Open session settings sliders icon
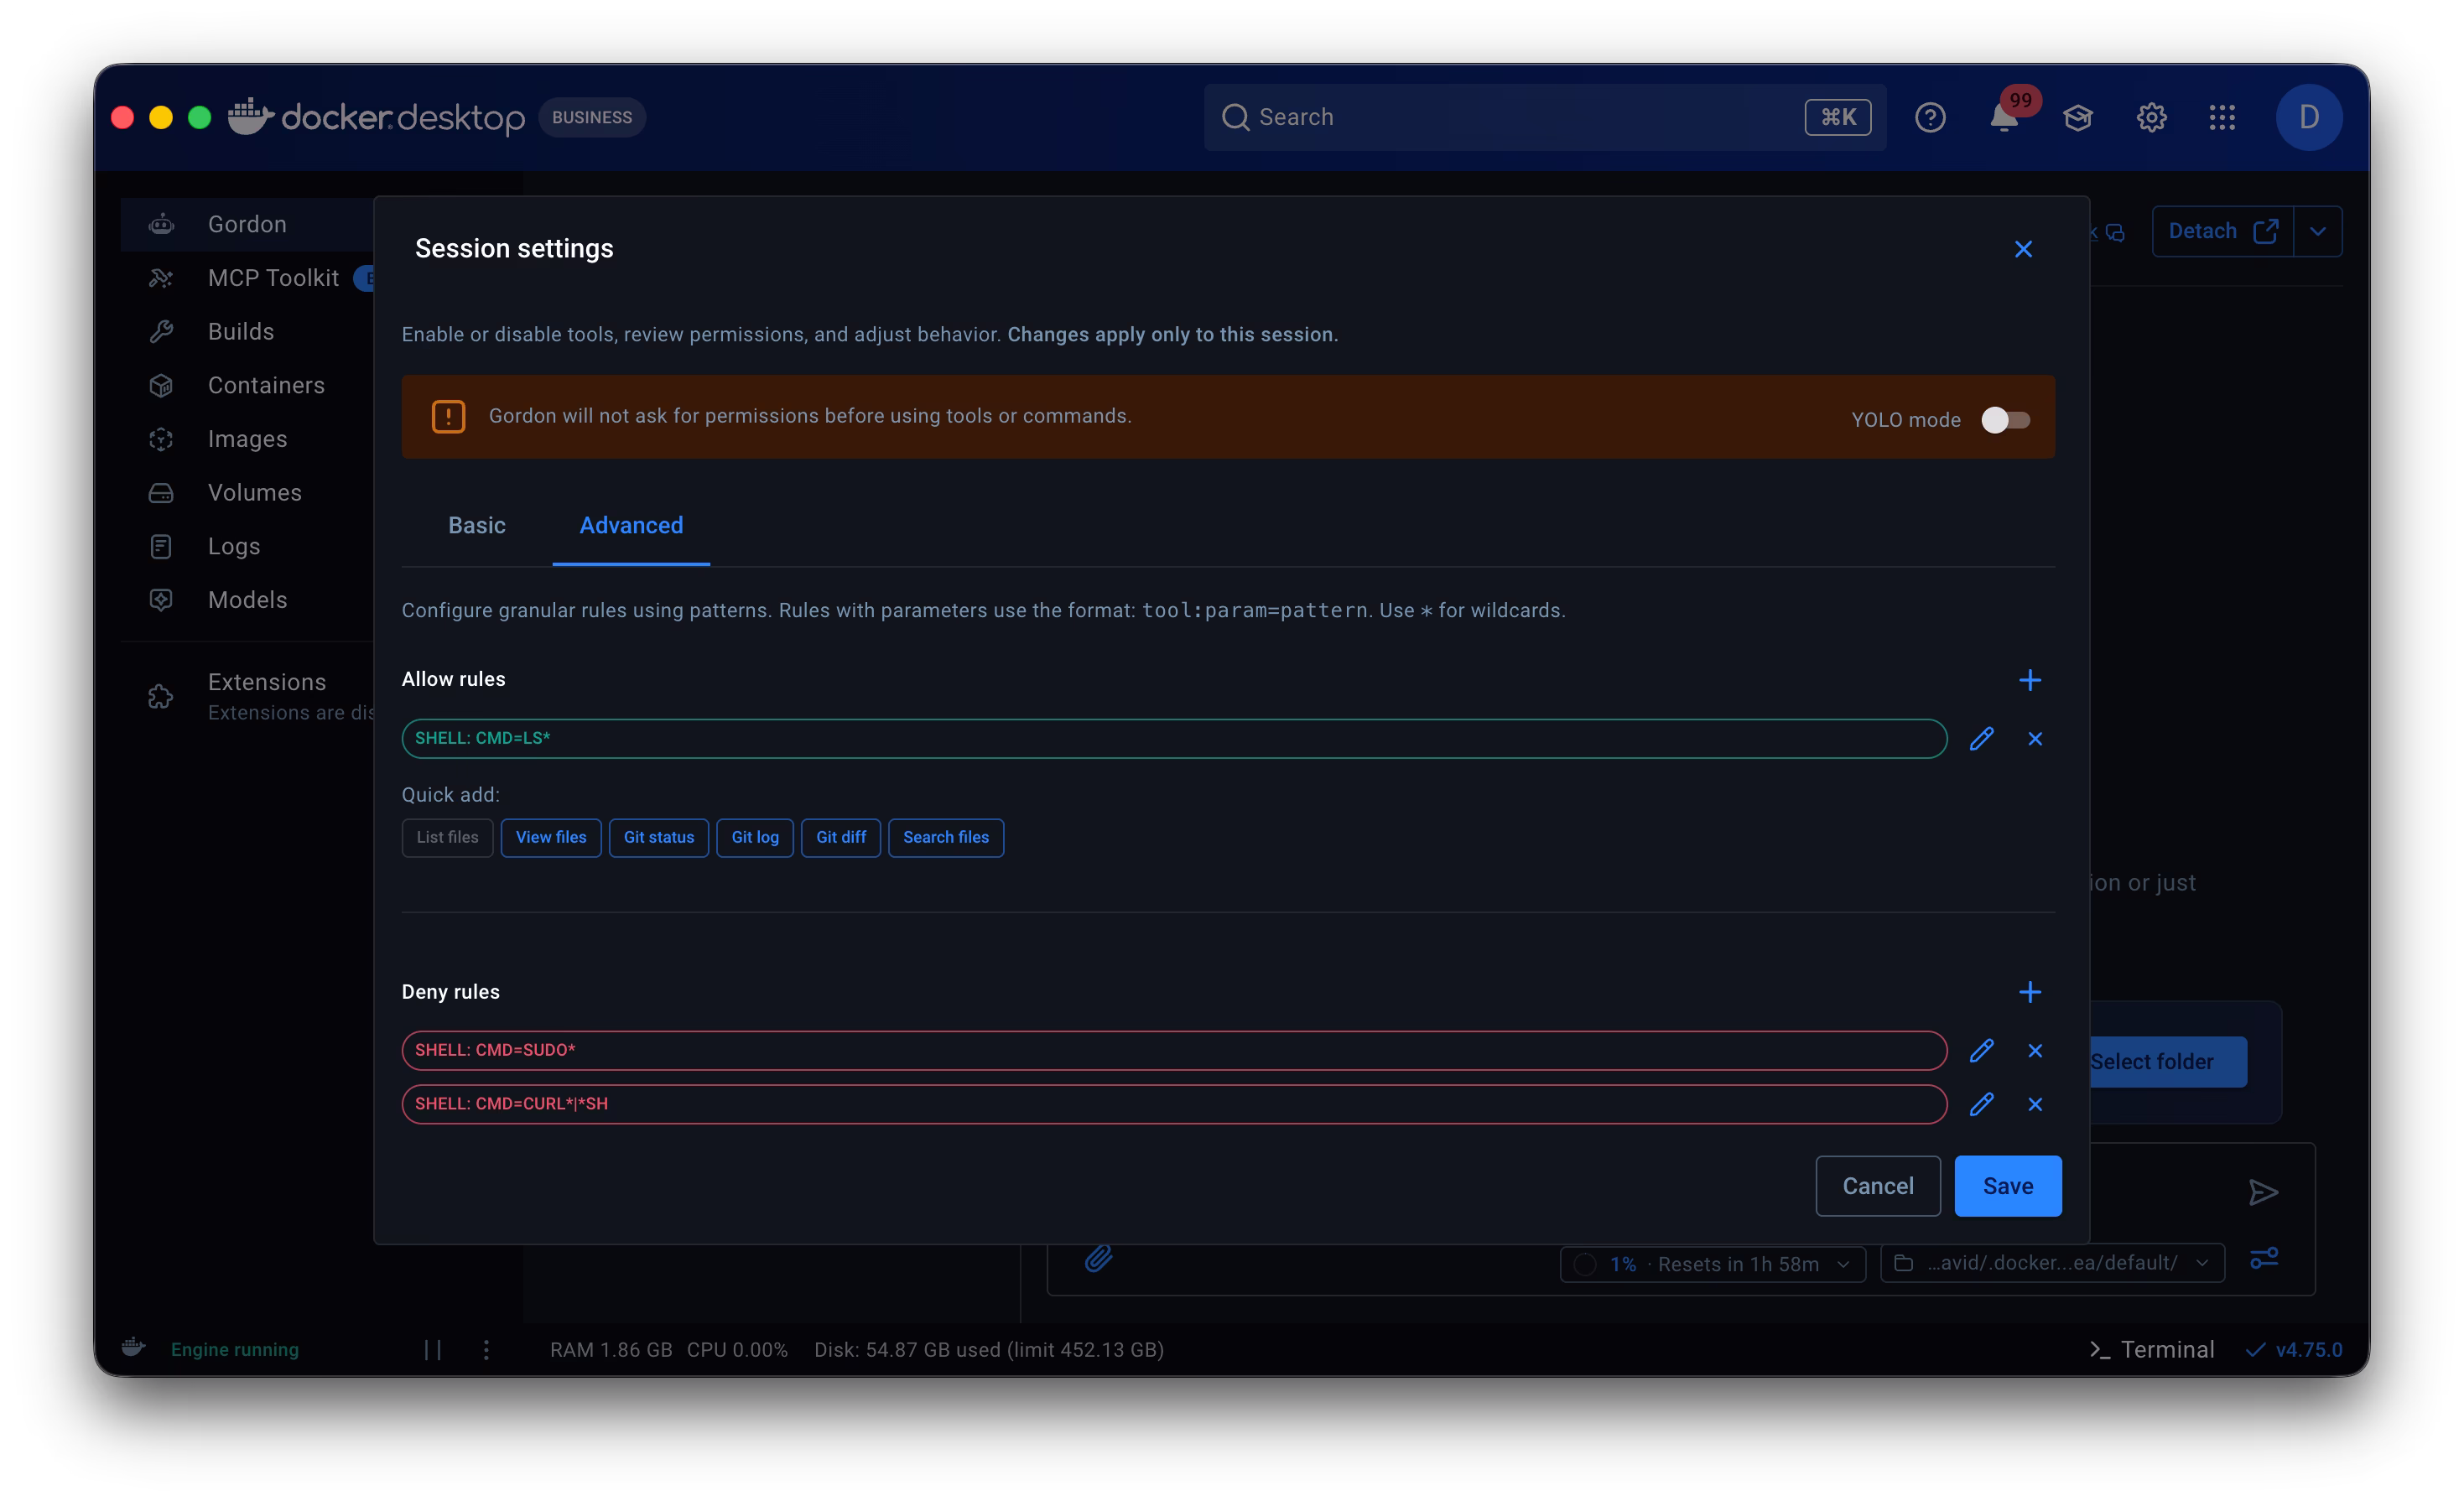This screenshot has width=2464, height=1501. pyautogui.click(x=2263, y=1257)
